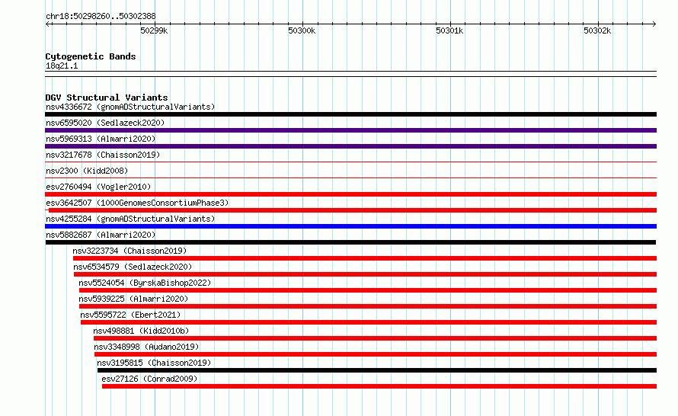The width and height of the screenshot is (678, 416).
Task: Open nsv2300 (Kidd2008) variant label
Action: coord(87,171)
